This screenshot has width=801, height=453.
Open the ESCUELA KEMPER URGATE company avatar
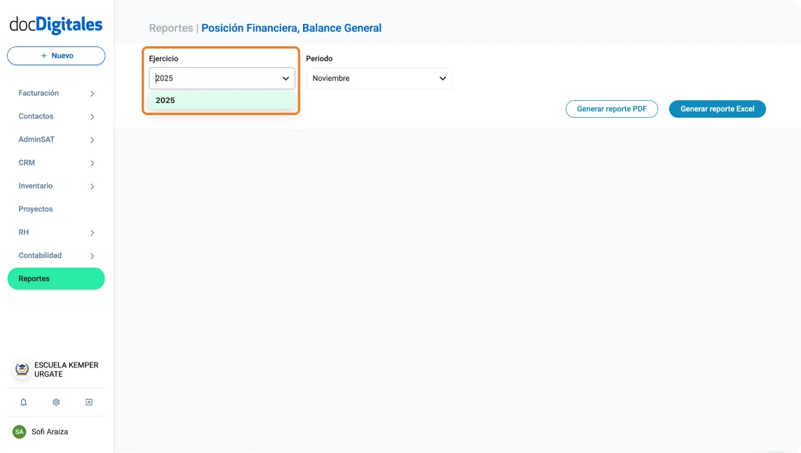click(20, 370)
